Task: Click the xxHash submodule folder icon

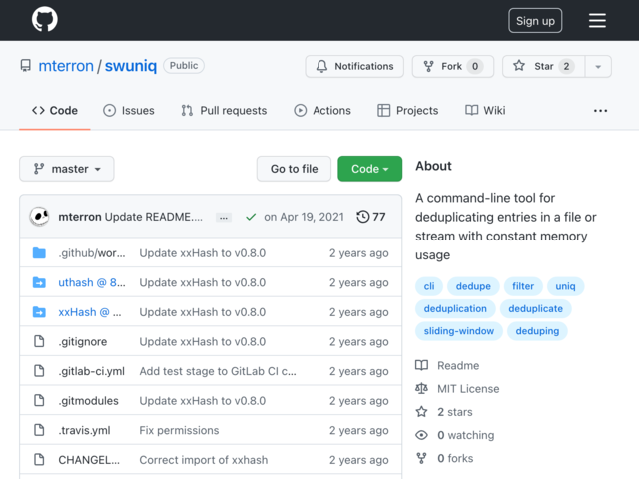Action: click(39, 312)
